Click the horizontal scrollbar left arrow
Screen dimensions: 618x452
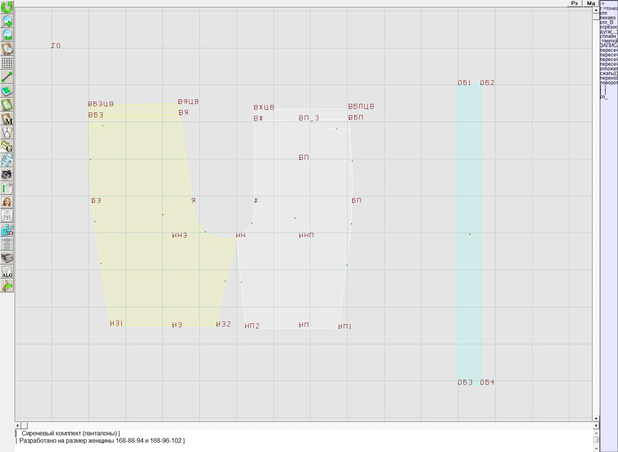coord(18,425)
